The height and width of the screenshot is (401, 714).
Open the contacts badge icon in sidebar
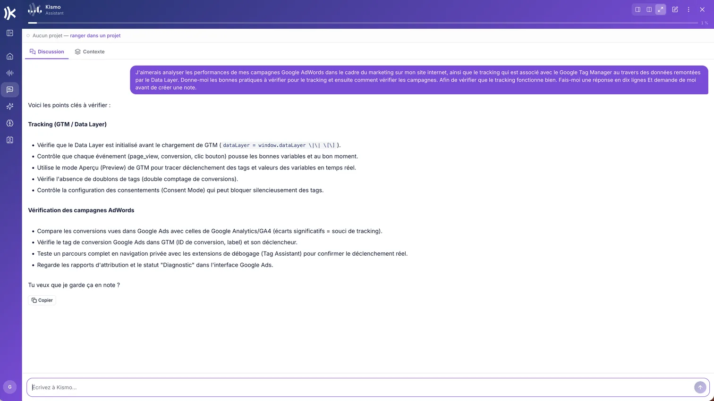click(10, 140)
